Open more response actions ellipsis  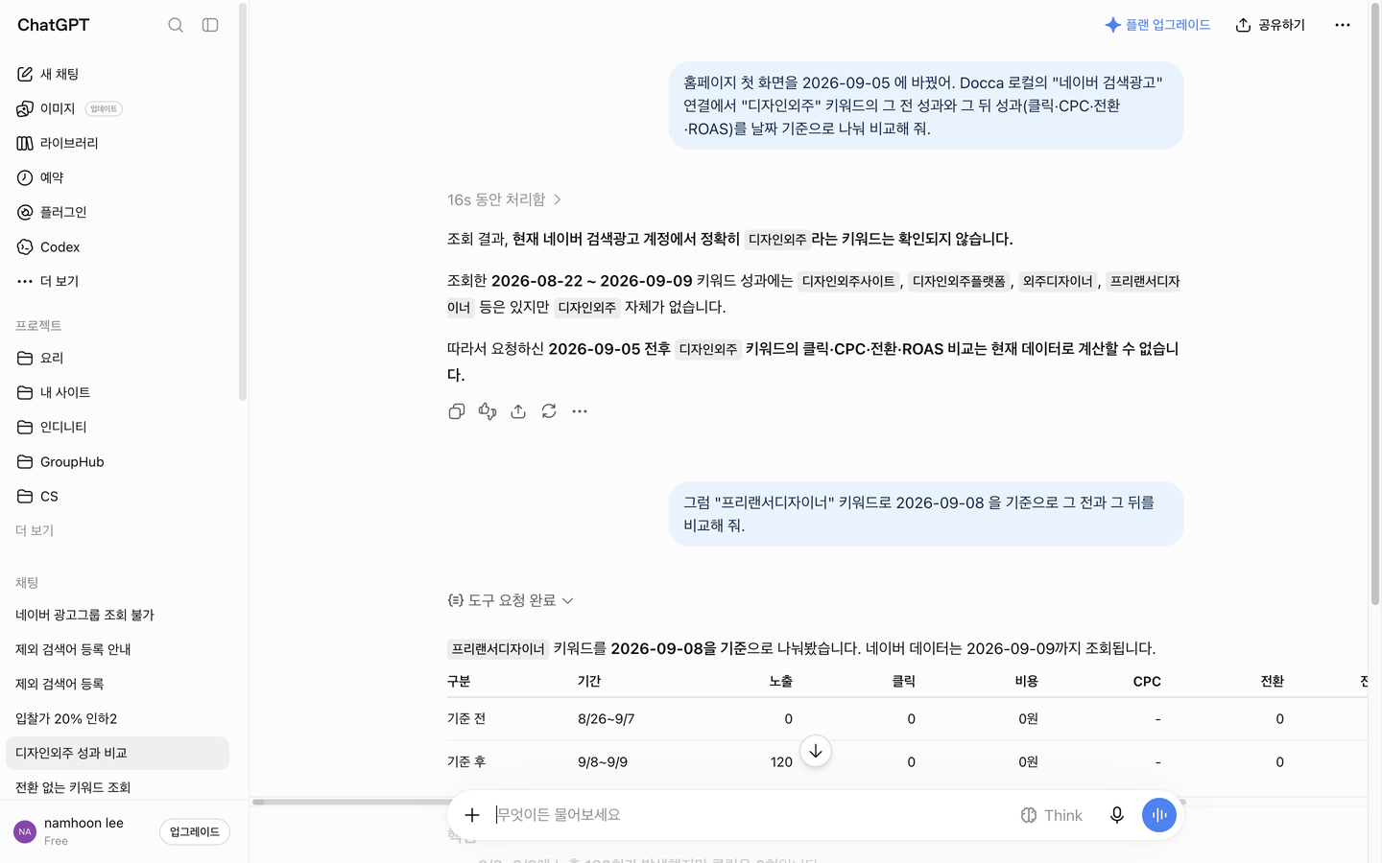580,411
